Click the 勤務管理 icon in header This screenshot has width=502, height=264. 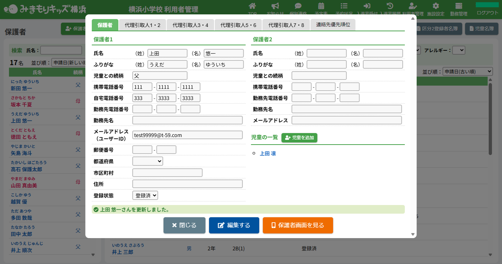(458, 6)
